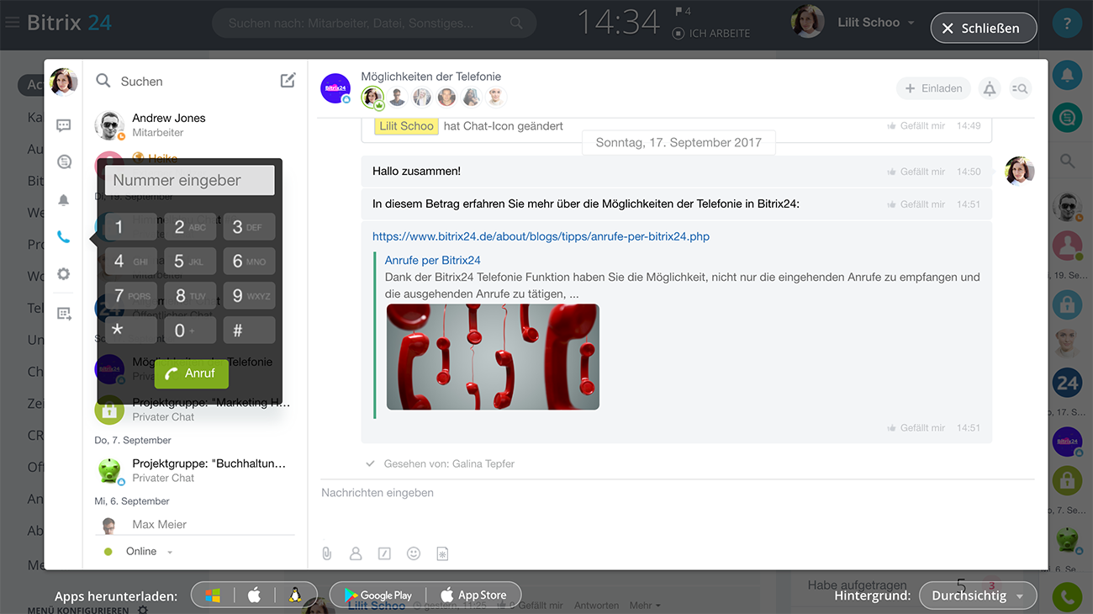The height and width of the screenshot is (614, 1093).
Task: Click Antworten in the background feed
Action: pos(596,606)
